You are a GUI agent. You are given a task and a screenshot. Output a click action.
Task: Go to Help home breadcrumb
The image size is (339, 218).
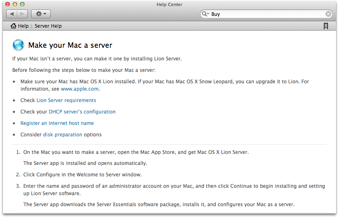(x=20, y=26)
